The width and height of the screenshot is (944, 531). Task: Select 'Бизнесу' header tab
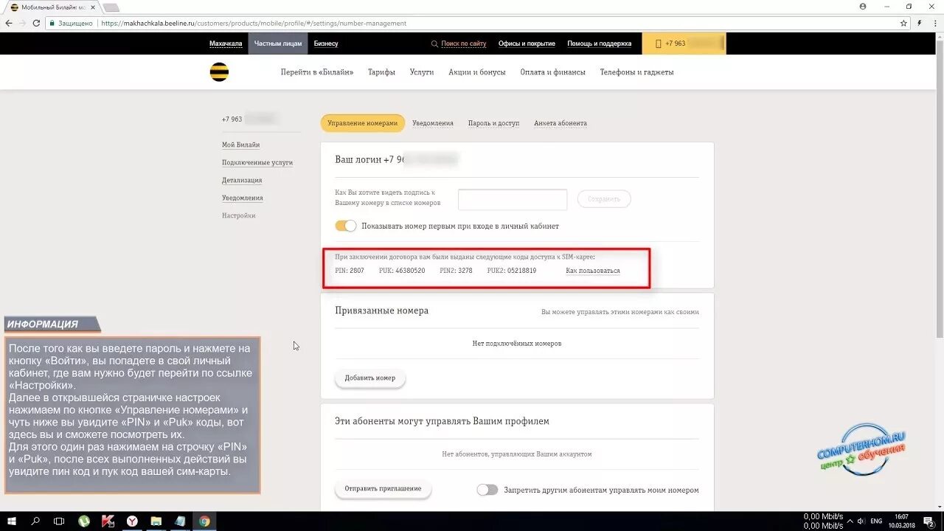[326, 44]
